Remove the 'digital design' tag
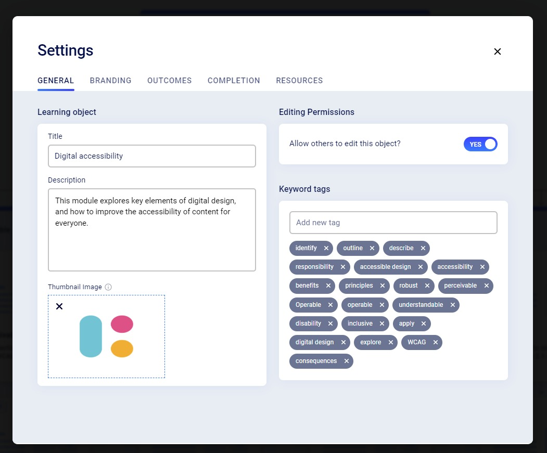The image size is (547, 453). click(344, 342)
